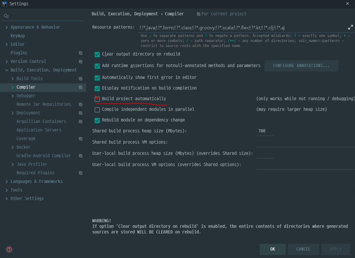Toggle Add runtime assertions checkbox

tap(97, 66)
